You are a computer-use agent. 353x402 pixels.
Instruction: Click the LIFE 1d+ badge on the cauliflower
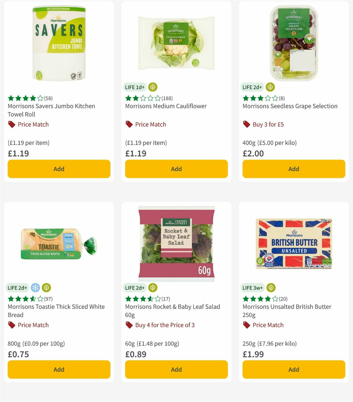(x=134, y=87)
